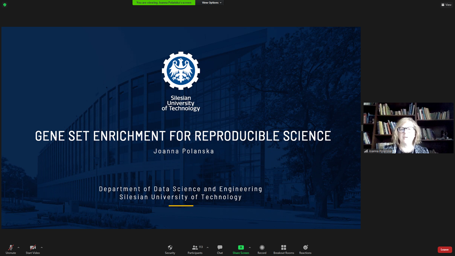The height and width of the screenshot is (256, 455).
Task: Expand the arrow next to Participants
Action: click(x=208, y=247)
